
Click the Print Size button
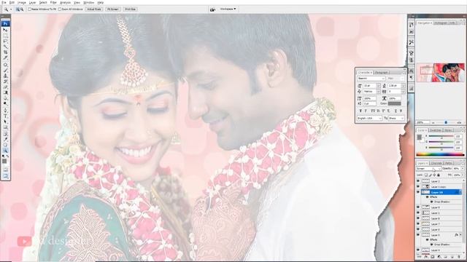(130, 9)
